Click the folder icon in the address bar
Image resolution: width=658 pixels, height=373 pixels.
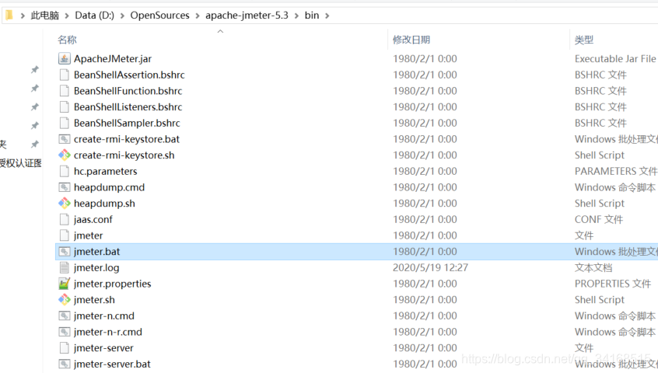point(9,16)
